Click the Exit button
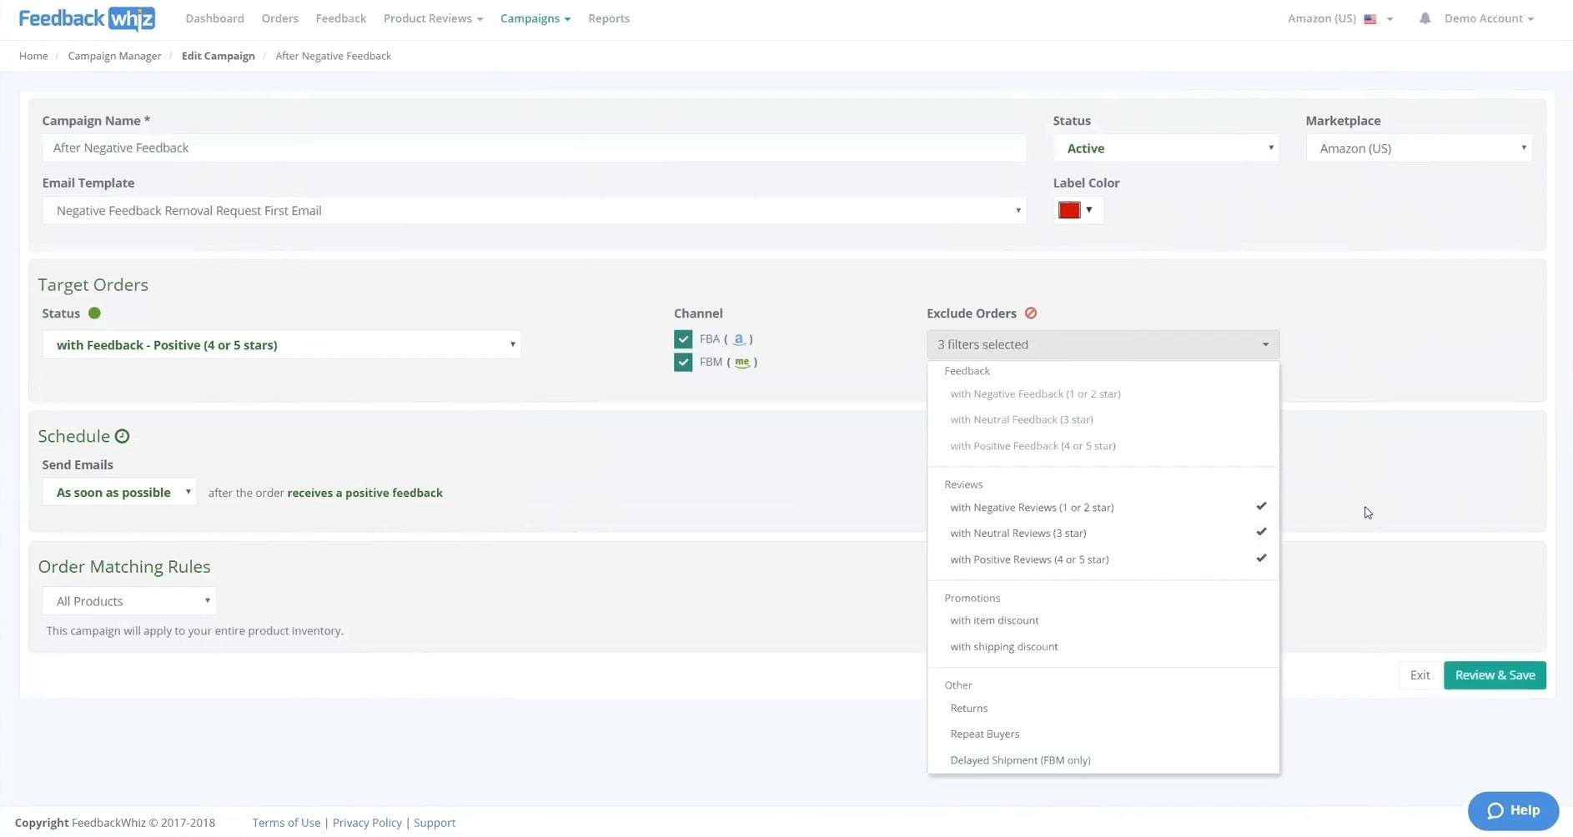The height and width of the screenshot is (837, 1573). pyautogui.click(x=1420, y=675)
